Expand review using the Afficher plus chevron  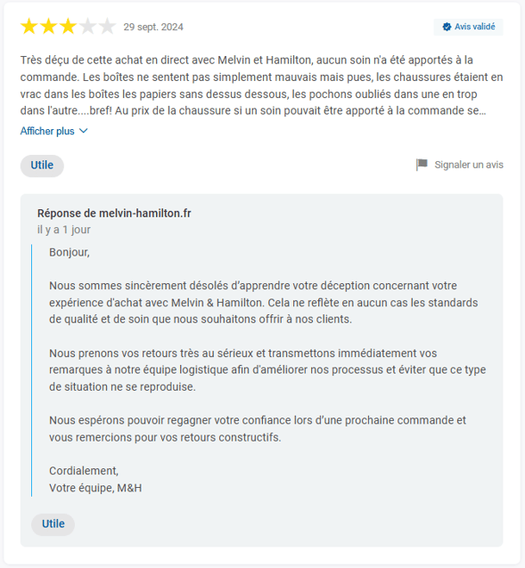[x=84, y=131]
